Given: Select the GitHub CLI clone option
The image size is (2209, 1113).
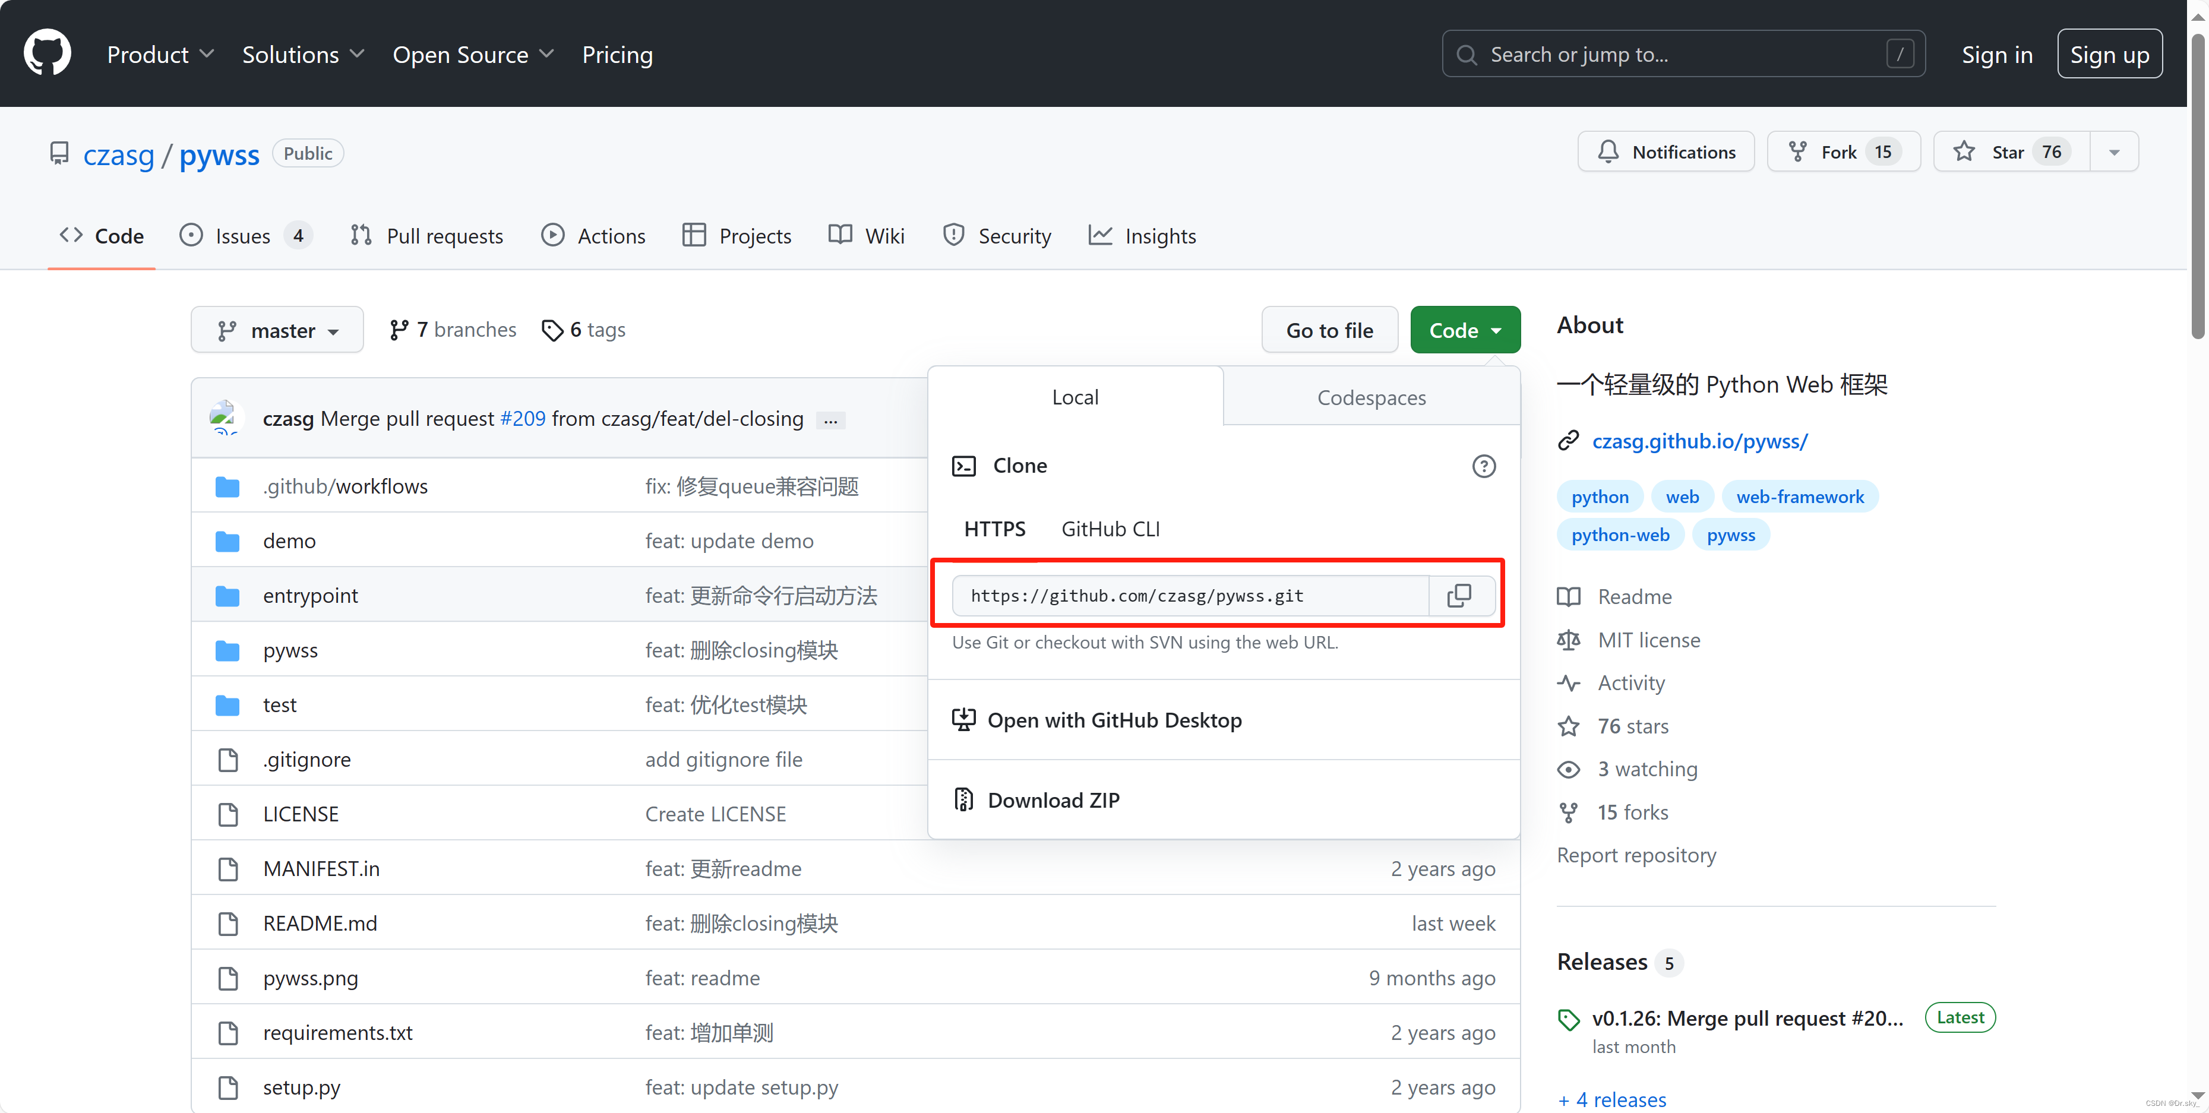Looking at the screenshot, I should [1110, 529].
